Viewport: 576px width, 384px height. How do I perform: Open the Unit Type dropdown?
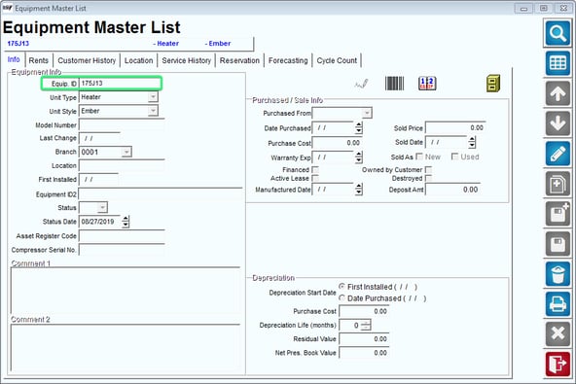click(153, 97)
